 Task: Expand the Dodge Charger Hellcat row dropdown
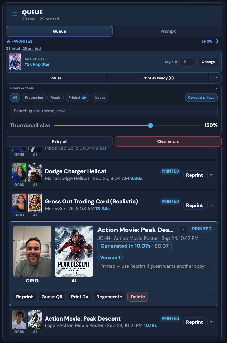(211, 175)
